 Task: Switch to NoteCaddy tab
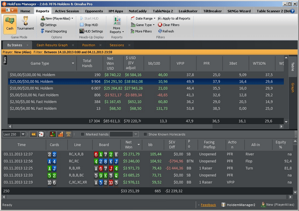pyautogui.click(x=138, y=11)
